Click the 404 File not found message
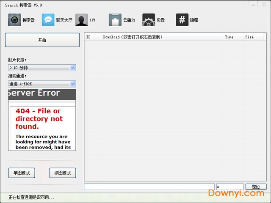Image resolution: width=271 pixels, height=203 pixels. [39, 119]
